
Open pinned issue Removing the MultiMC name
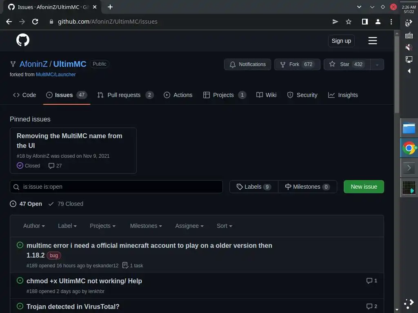(x=69, y=141)
